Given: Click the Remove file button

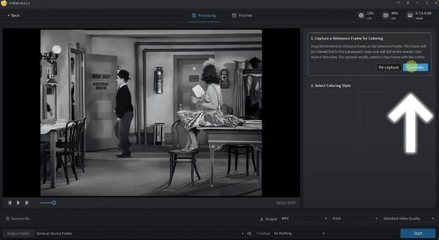Looking at the screenshot, I should pyautogui.click(x=18, y=219).
